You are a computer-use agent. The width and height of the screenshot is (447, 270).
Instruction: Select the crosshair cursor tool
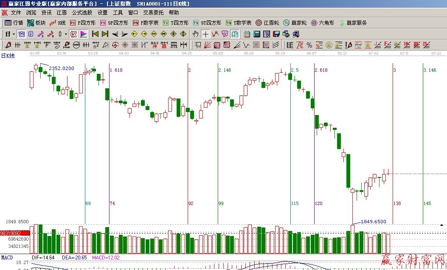tap(206, 34)
